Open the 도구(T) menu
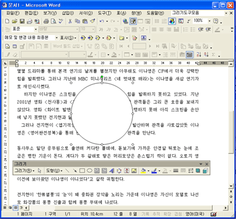Screen dimensions: 236x219 [104, 13]
